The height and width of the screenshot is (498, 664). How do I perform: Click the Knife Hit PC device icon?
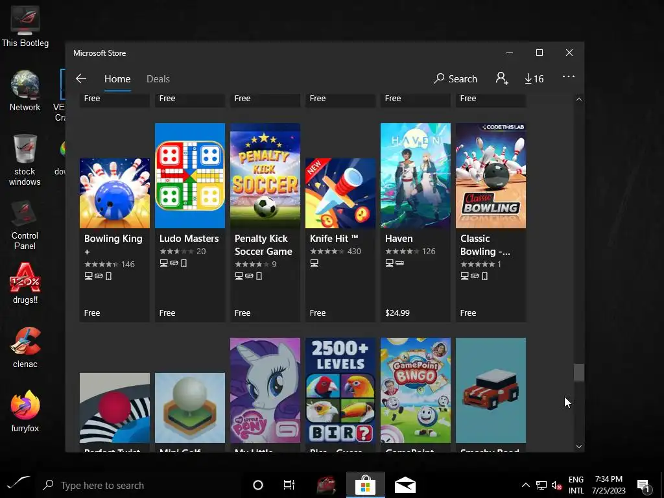(x=314, y=263)
